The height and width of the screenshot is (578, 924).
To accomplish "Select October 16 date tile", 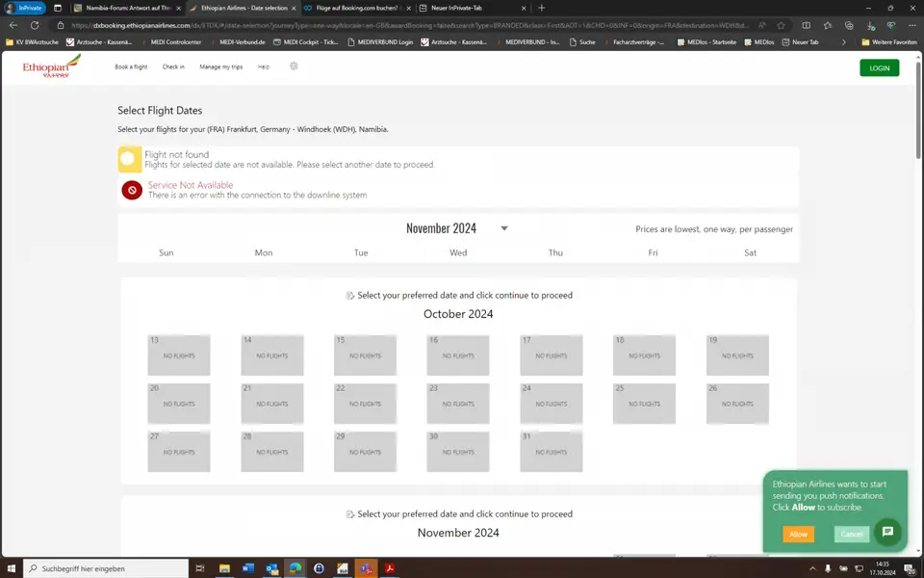I will point(458,355).
